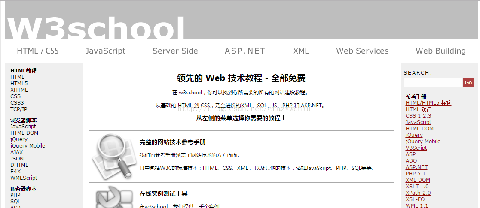Open the Server Side navigation tab
This screenshot has height=208, width=480.
tap(175, 51)
